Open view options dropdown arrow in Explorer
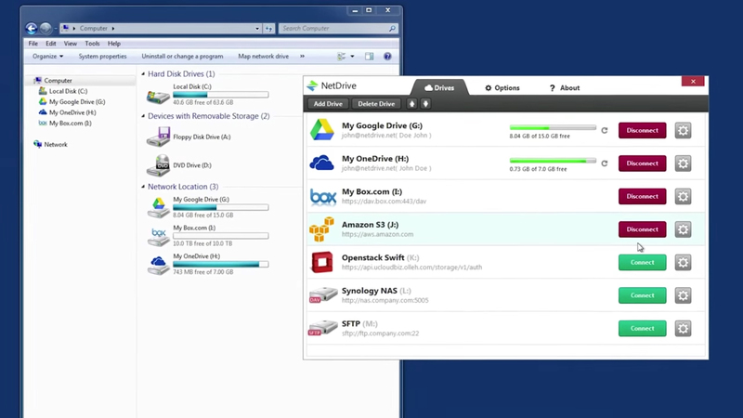 coord(352,57)
